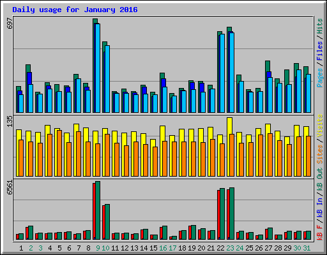Click the Files legend label

(x=320, y=51)
